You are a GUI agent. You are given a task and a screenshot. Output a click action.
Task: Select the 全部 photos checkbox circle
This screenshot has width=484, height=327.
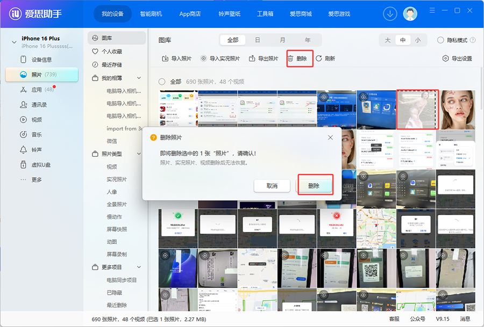click(x=162, y=82)
